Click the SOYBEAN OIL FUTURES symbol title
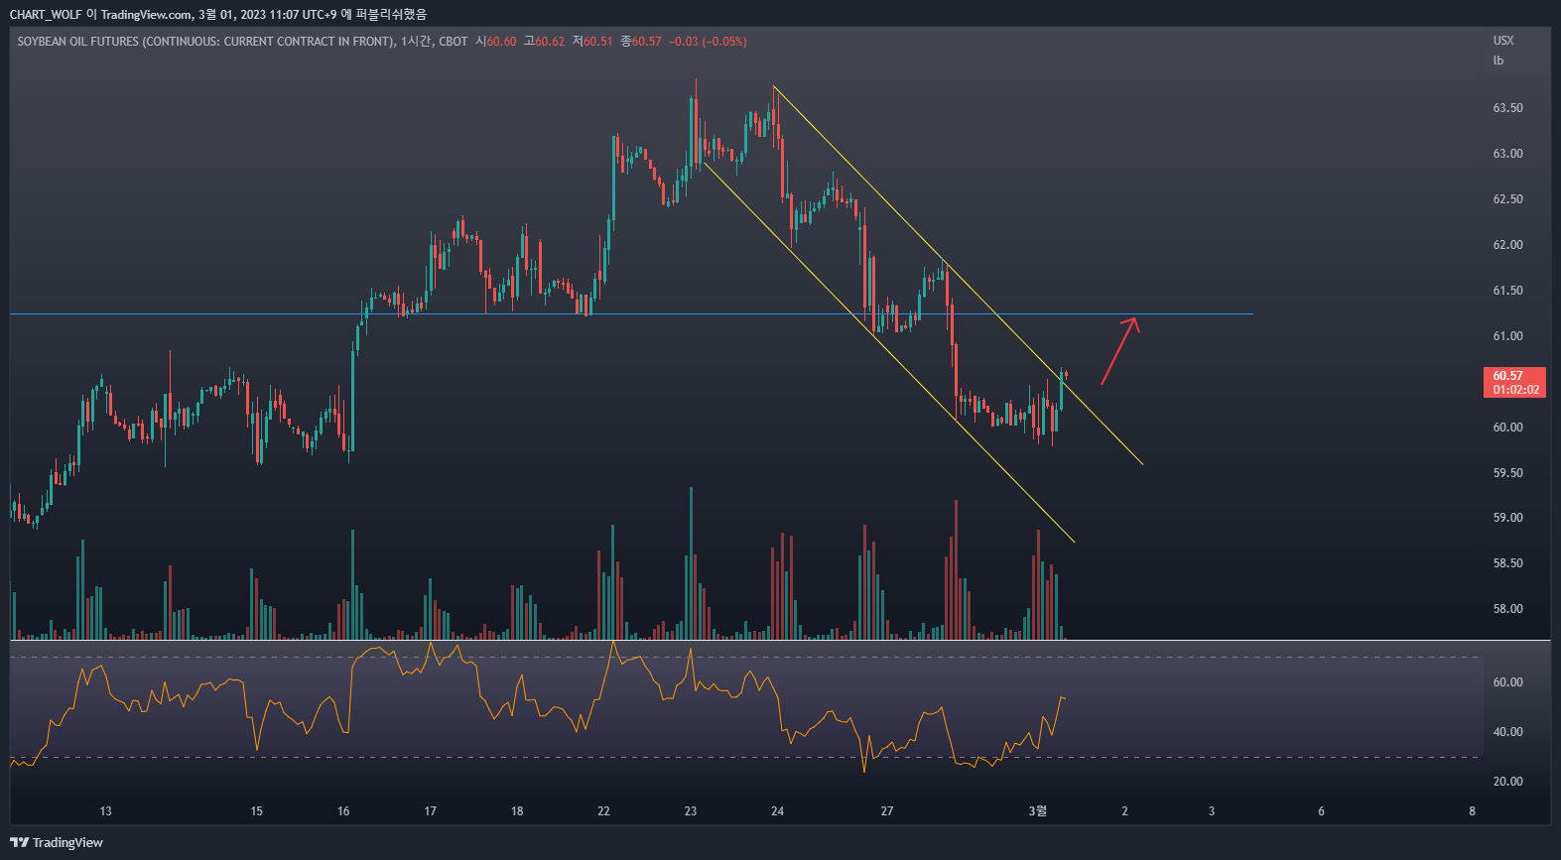The image size is (1561, 860). (x=205, y=42)
